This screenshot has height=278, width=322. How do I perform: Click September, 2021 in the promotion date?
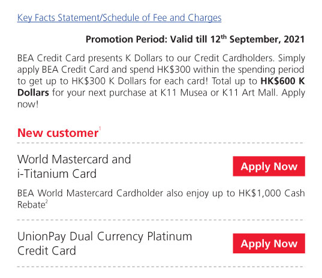click(x=267, y=39)
